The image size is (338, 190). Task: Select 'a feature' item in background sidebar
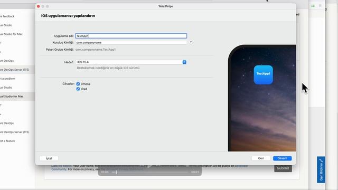pyautogui.click(x=7, y=141)
